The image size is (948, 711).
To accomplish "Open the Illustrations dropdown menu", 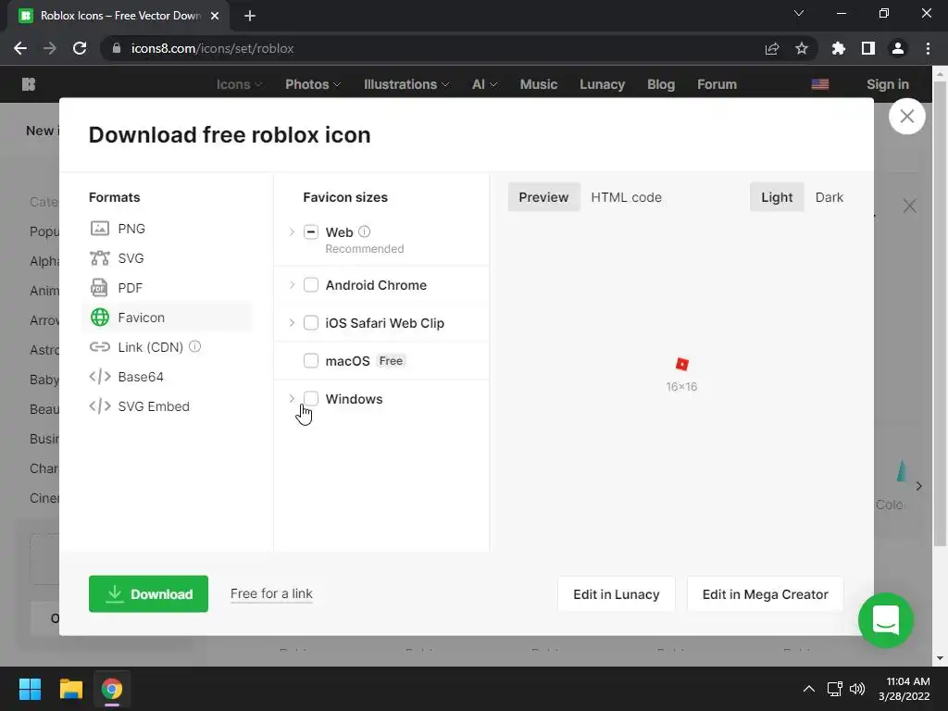I will coord(406,84).
